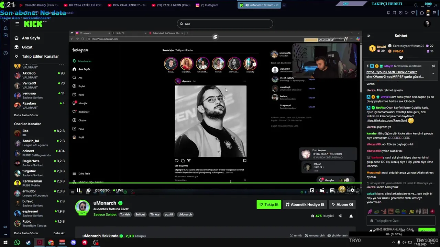Open WhatsApp from the taskbar
The height and width of the screenshot is (247, 440).
(x=17, y=243)
